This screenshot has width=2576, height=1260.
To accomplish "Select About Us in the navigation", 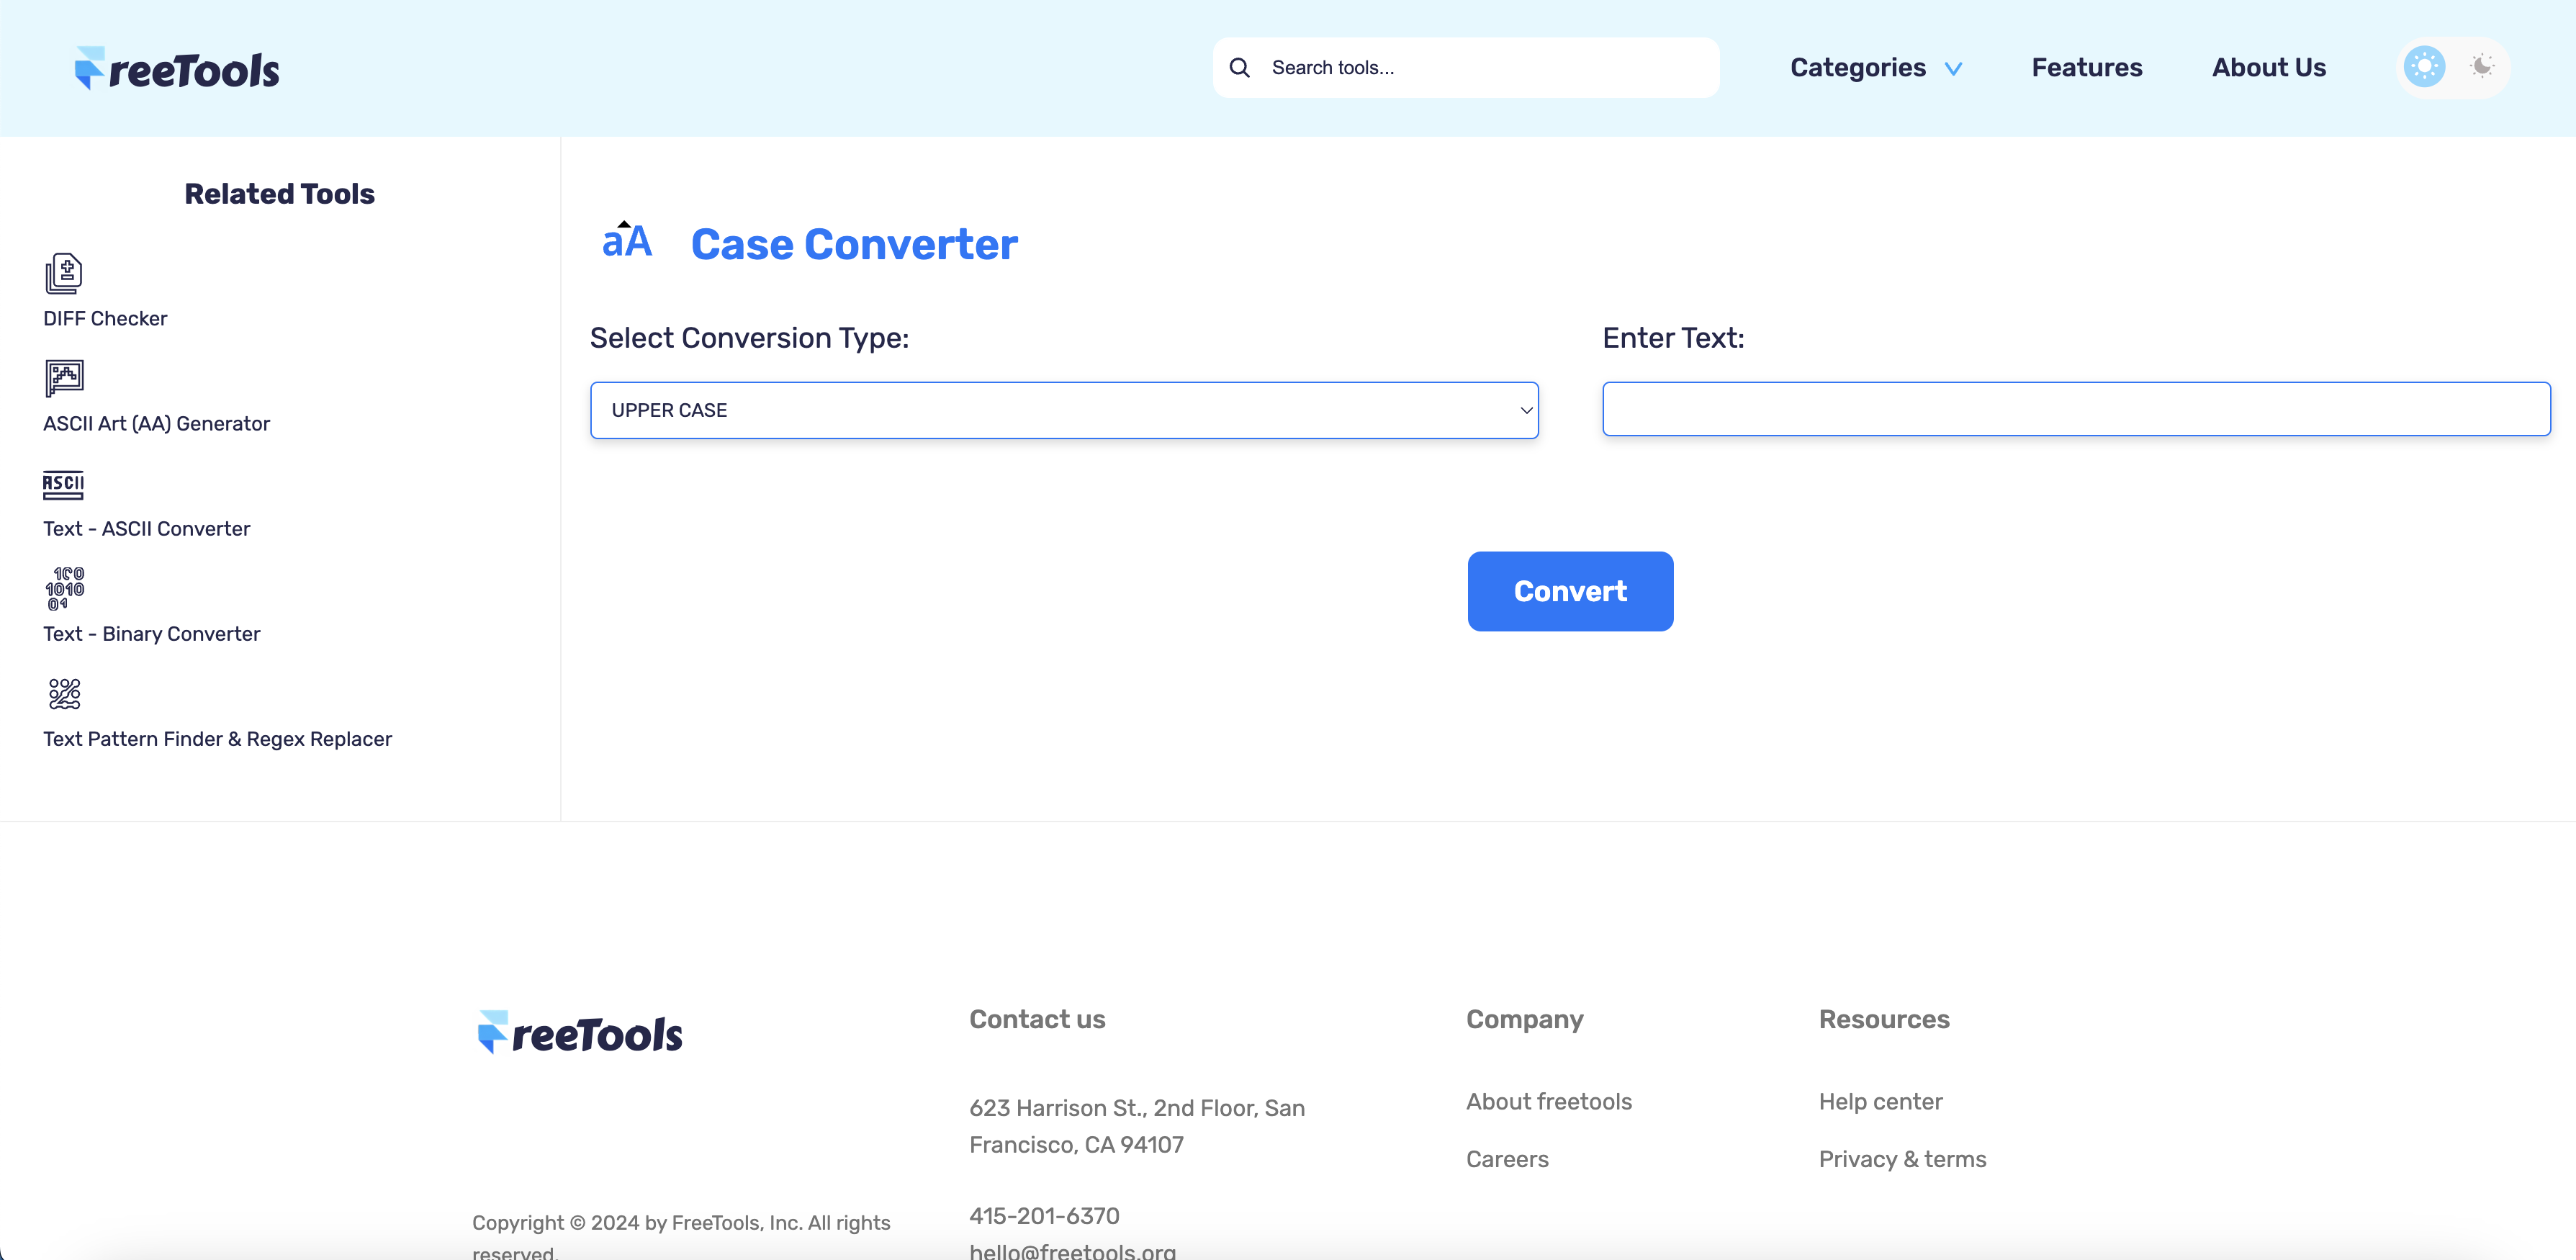I will coord(2268,67).
